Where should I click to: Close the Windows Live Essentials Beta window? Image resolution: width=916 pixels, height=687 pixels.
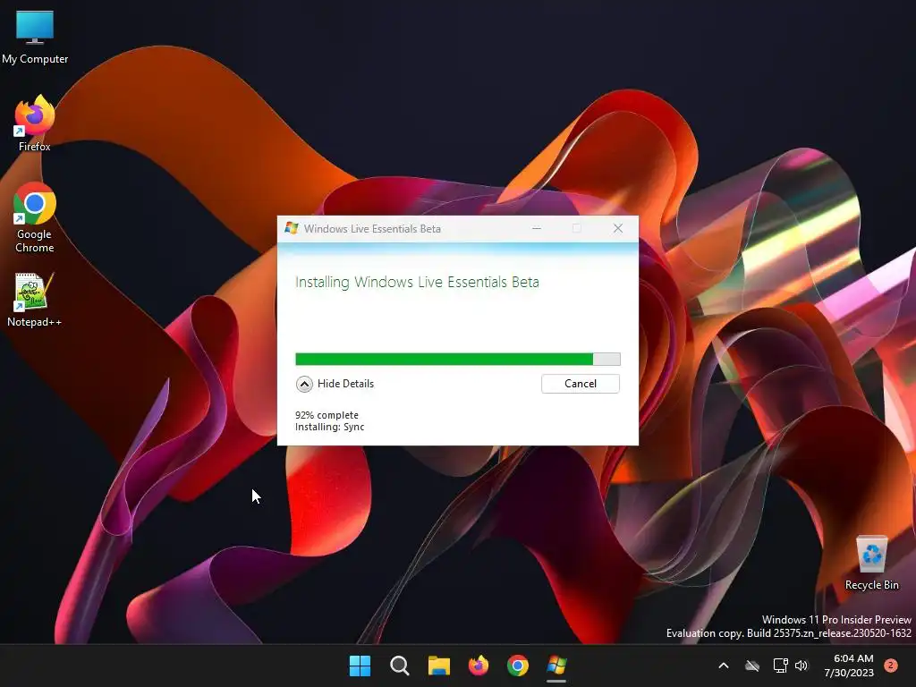point(618,228)
